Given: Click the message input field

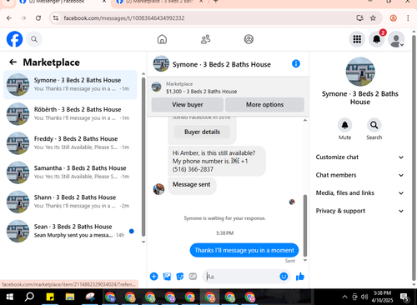Looking at the screenshot, I should [242, 277].
